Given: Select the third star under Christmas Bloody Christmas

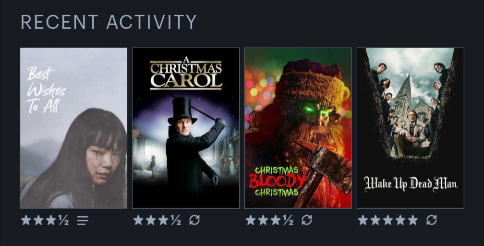Looking at the screenshot, I should (276, 221).
